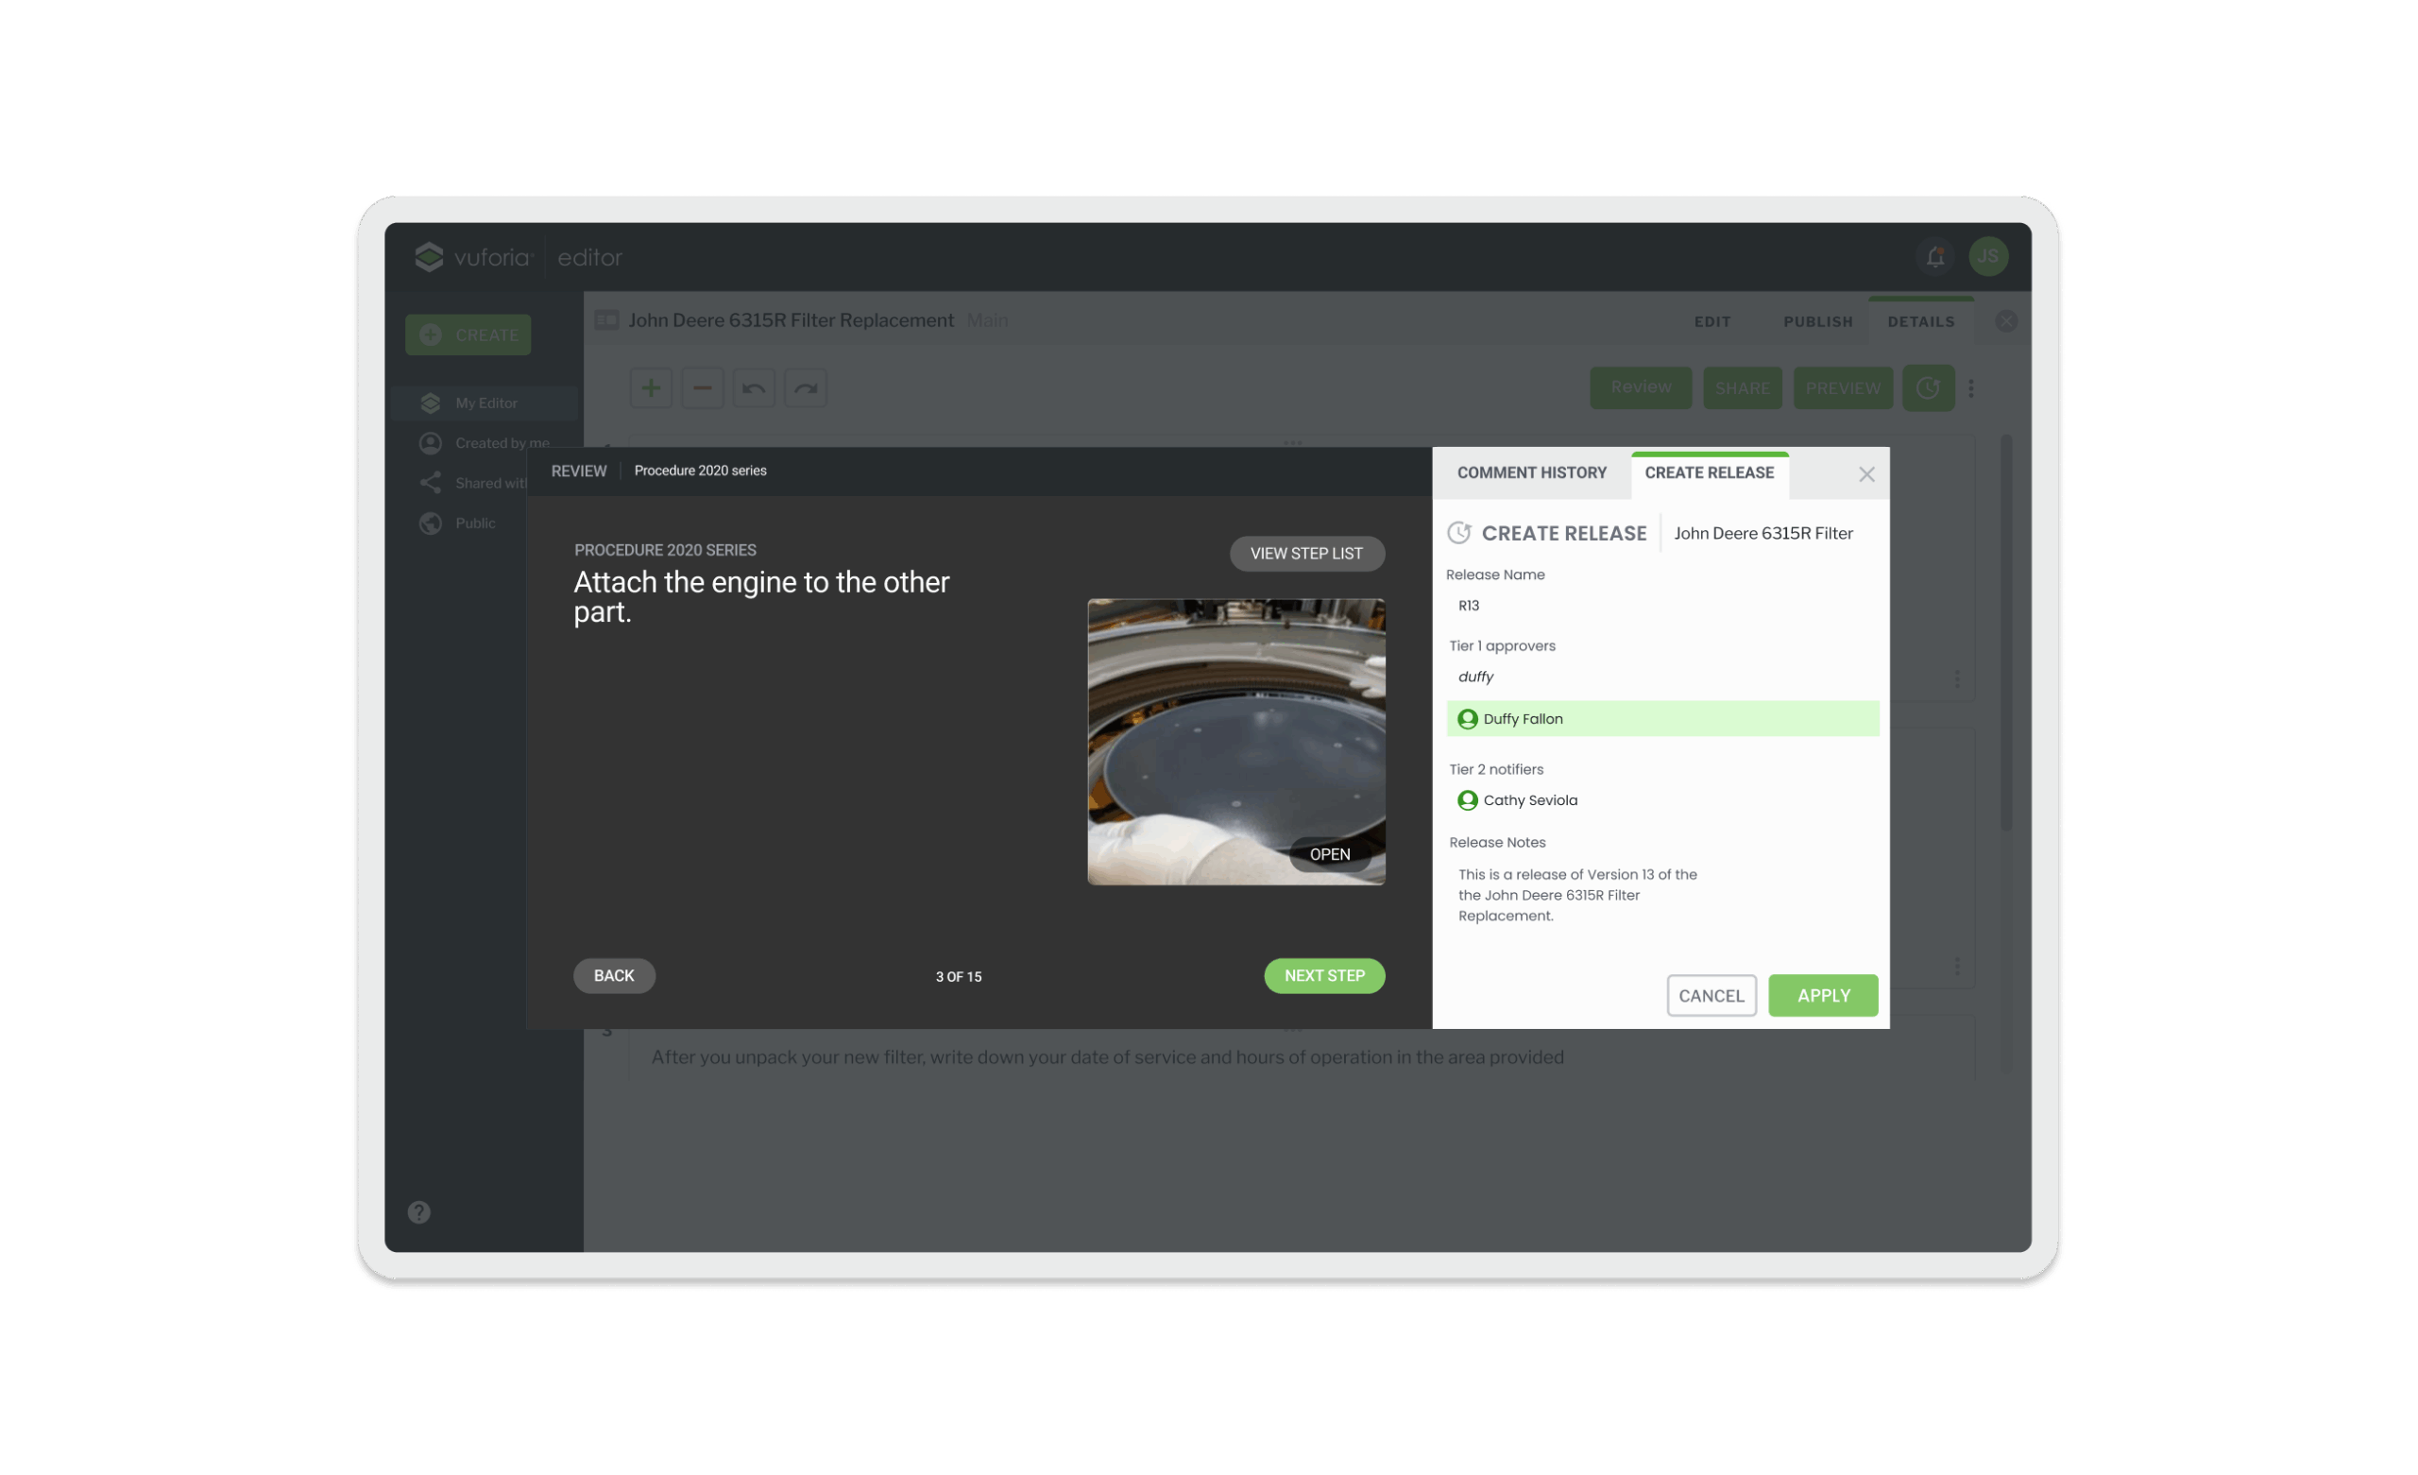Open the vertical three-dot options menu
This screenshot has height=1475, width=2418.
coord(1970,389)
